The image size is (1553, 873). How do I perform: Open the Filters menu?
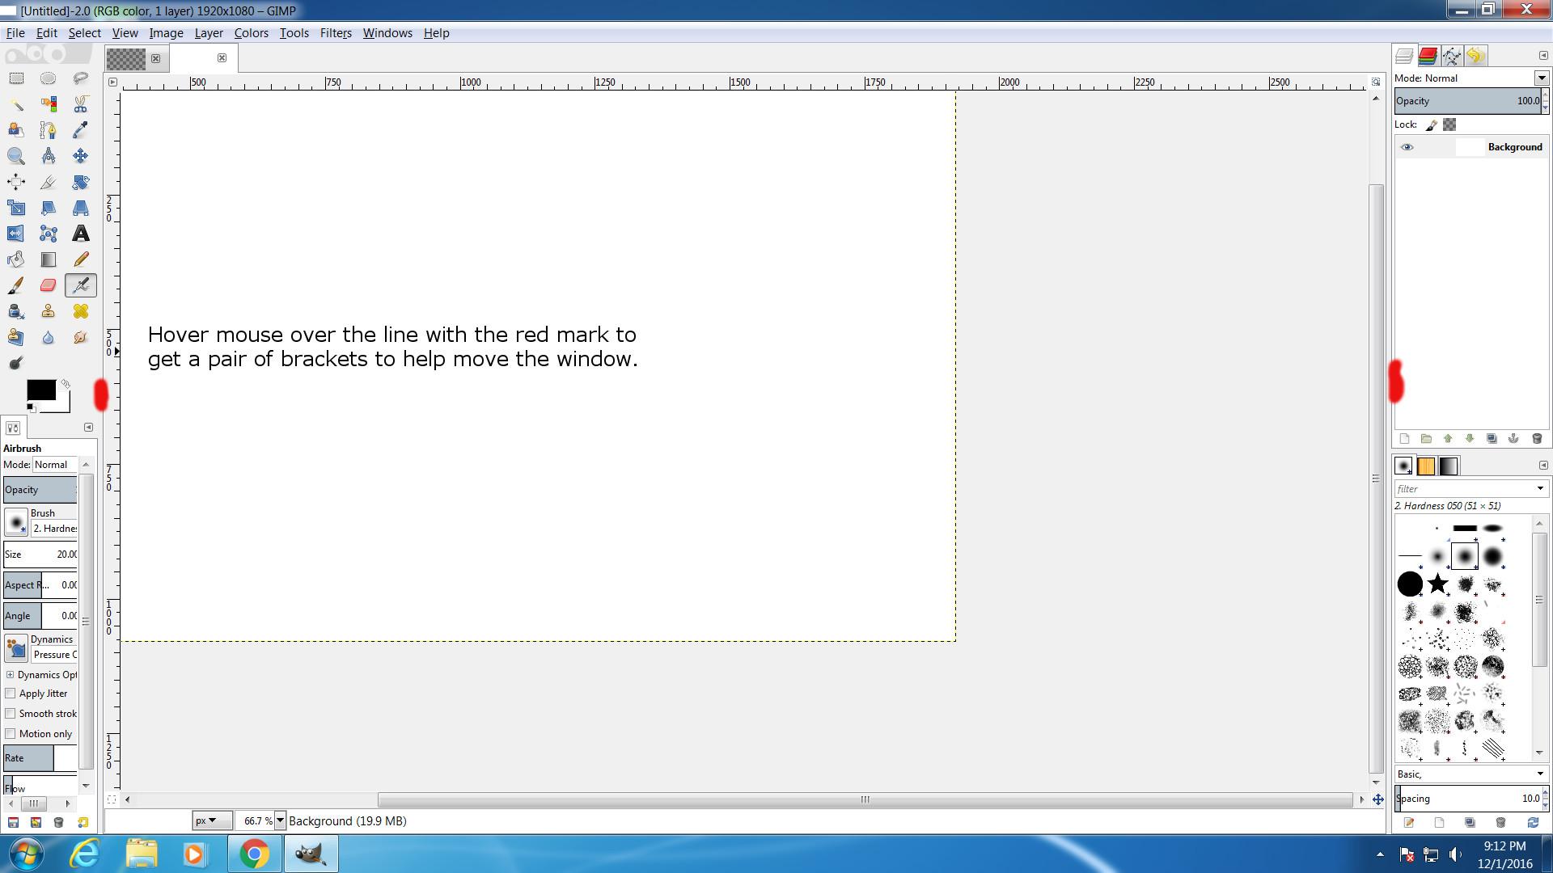coord(335,33)
